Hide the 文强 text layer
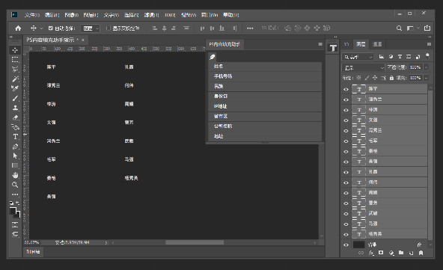Image resolution: width=443 pixels, height=270 pixels. pos(346,120)
